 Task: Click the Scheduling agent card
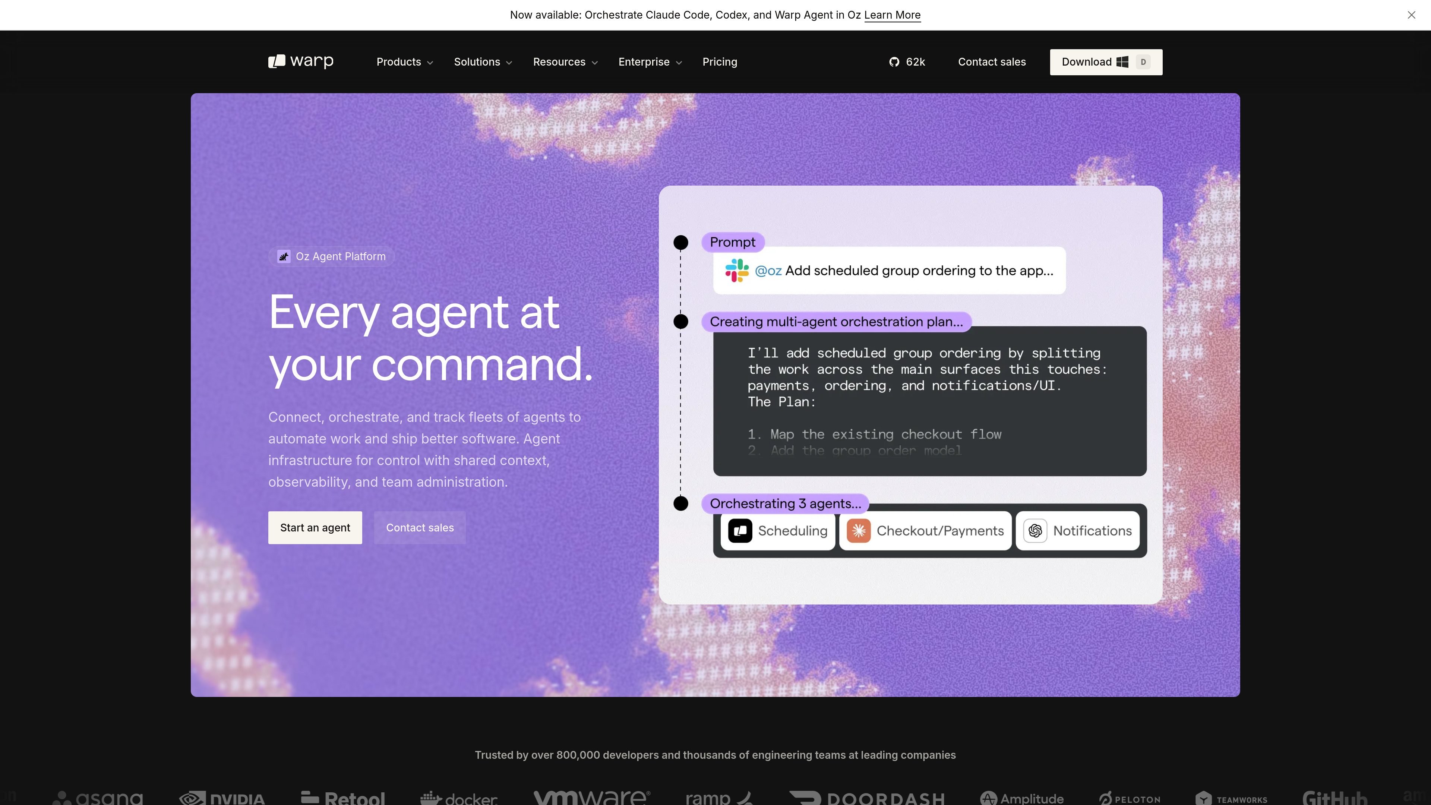coord(778,531)
